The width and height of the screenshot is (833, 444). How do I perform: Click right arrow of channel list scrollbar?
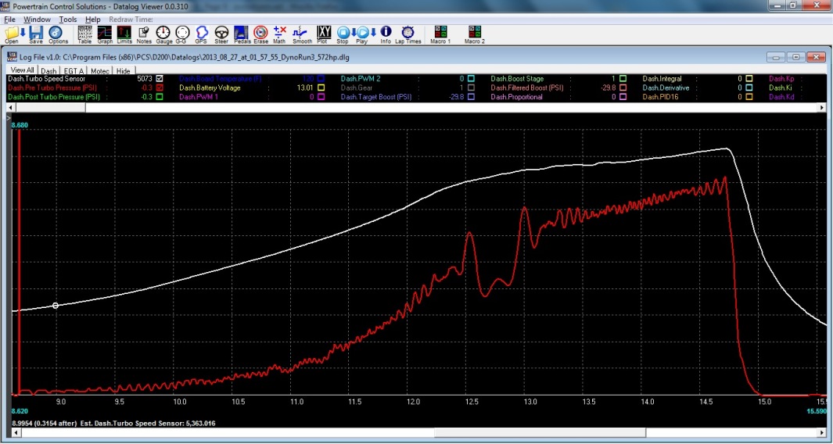[821, 108]
